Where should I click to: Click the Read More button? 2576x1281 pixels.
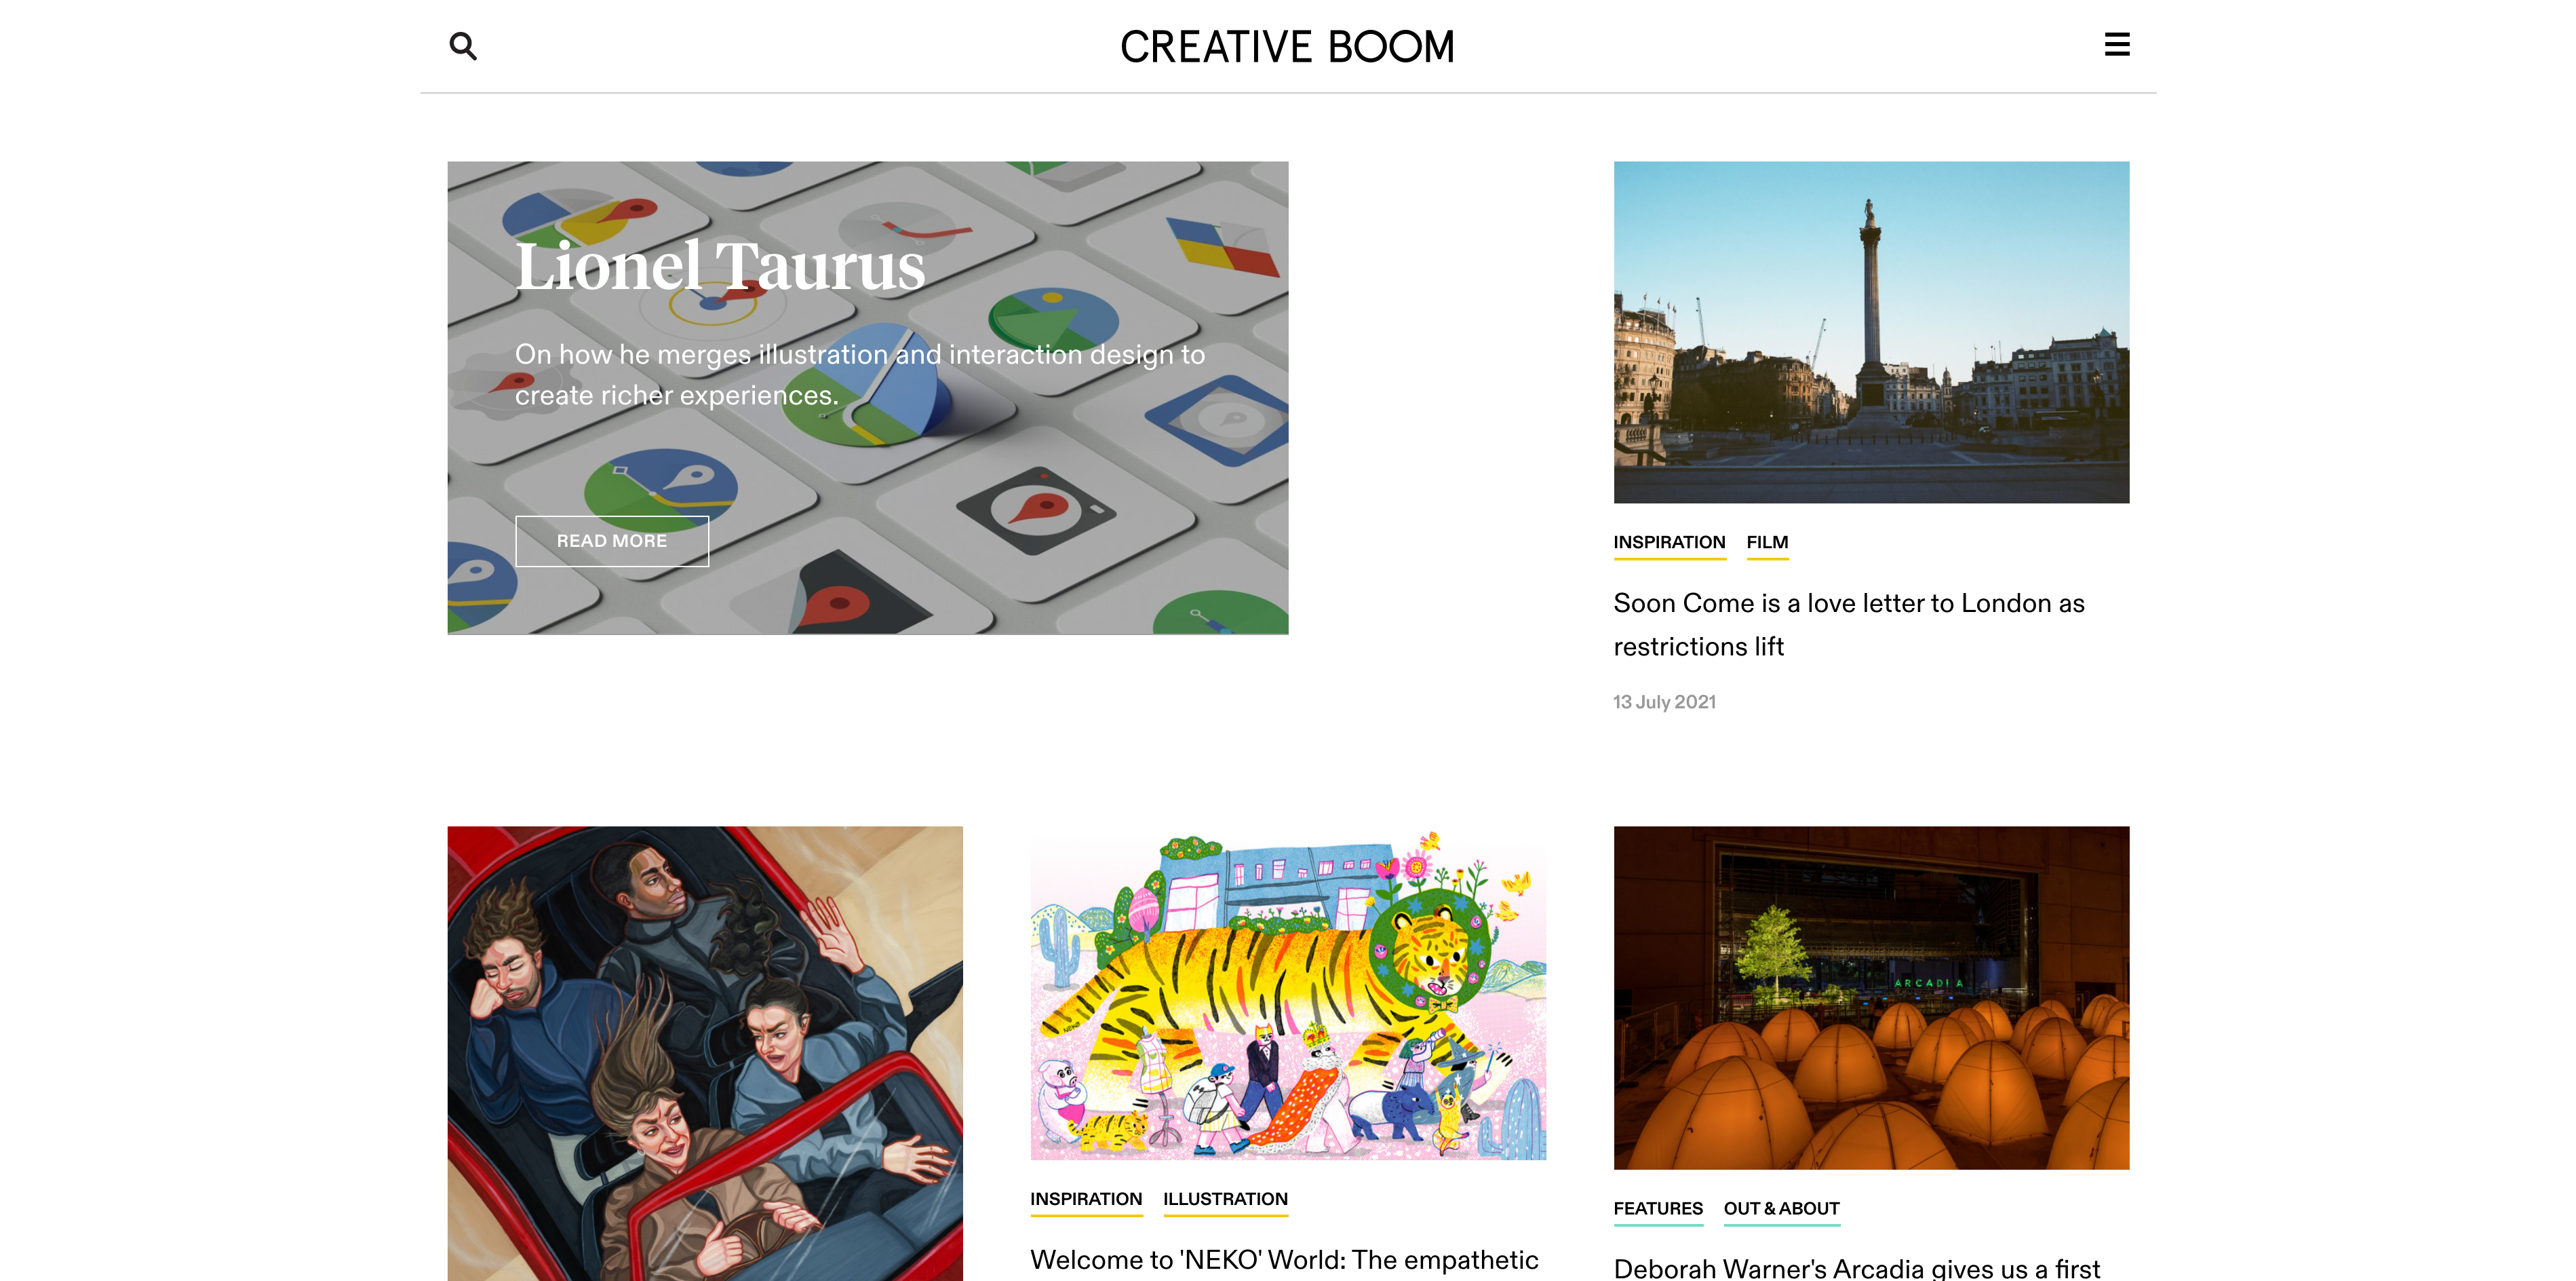click(x=612, y=541)
